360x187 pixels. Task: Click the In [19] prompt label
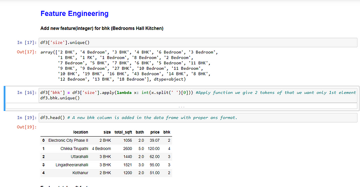[27, 118]
